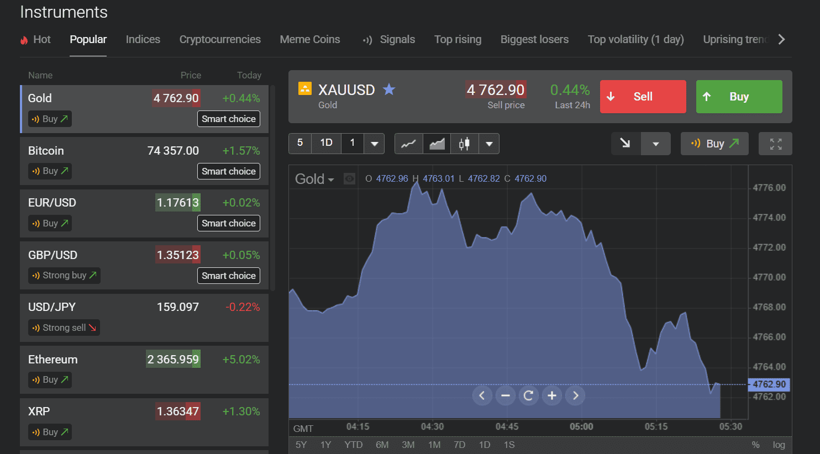Screen dimensions: 820x454
Task: Open the Biggest losers tab
Action: tap(534, 39)
